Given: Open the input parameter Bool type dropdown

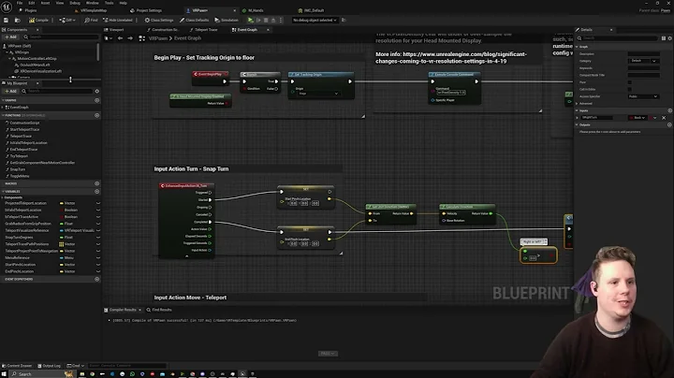Looking at the screenshot, I should (x=637, y=118).
